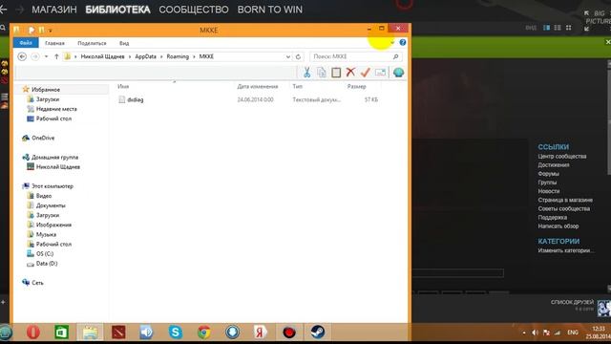Image resolution: width=611 pixels, height=344 pixels.
Task: Click the Refresh address bar button
Action: 298,56
